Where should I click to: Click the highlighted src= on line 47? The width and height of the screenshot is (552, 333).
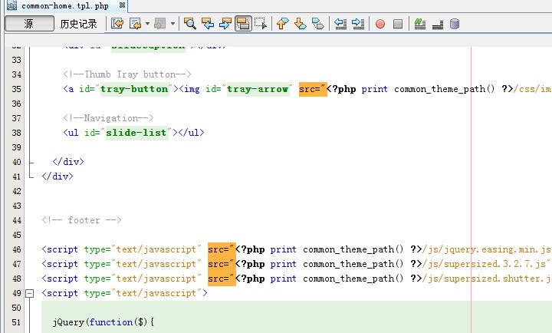pyautogui.click(x=222, y=264)
